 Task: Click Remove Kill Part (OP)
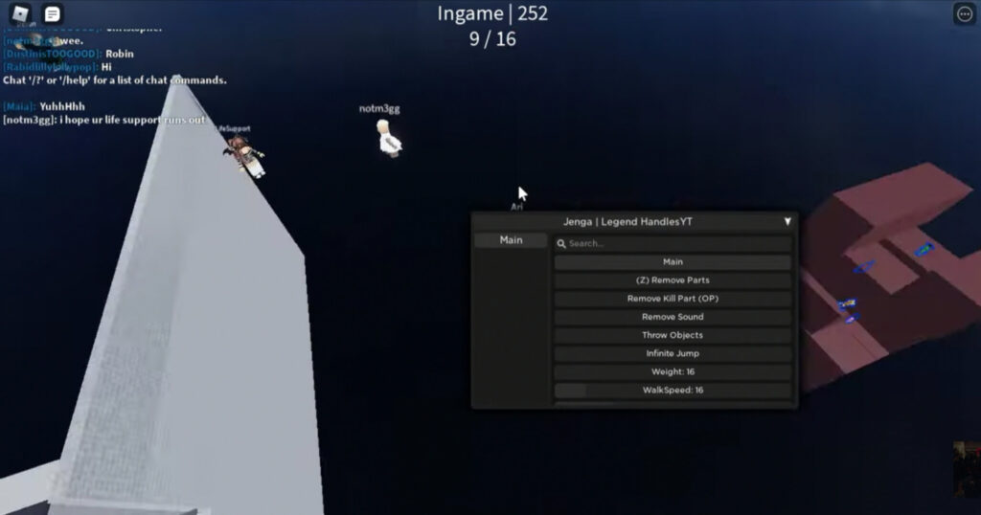(673, 299)
